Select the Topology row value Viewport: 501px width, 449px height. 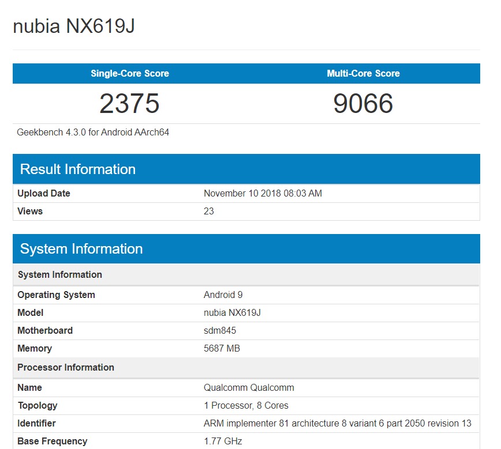coord(246,405)
